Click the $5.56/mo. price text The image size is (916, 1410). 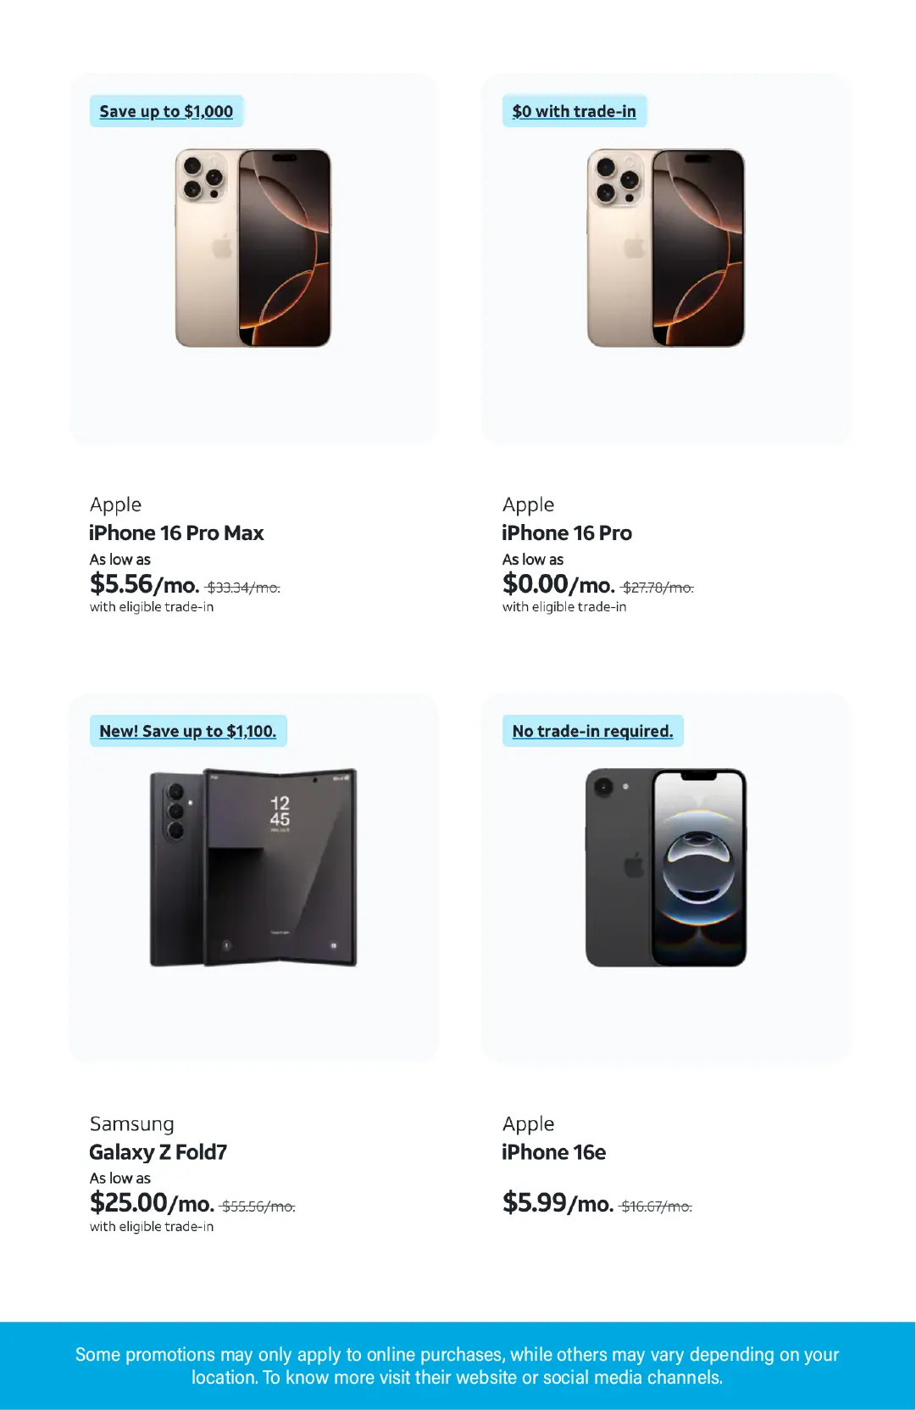pos(144,584)
